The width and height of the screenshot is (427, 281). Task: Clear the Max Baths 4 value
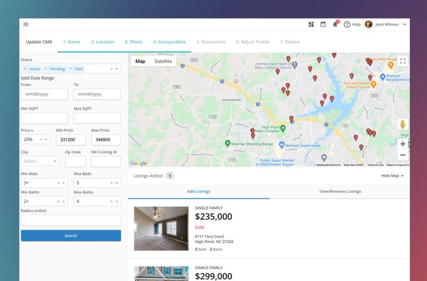click(x=112, y=202)
